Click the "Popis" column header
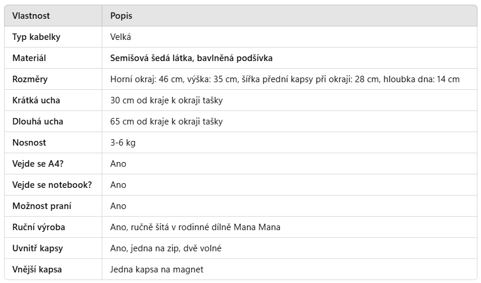Viewport: 481px width, 283px height. point(121,16)
